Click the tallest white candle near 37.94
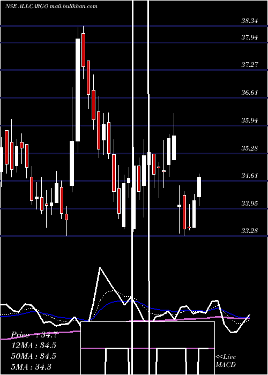Screen dimensions: 268x375 pyautogui.click(x=78, y=90)
